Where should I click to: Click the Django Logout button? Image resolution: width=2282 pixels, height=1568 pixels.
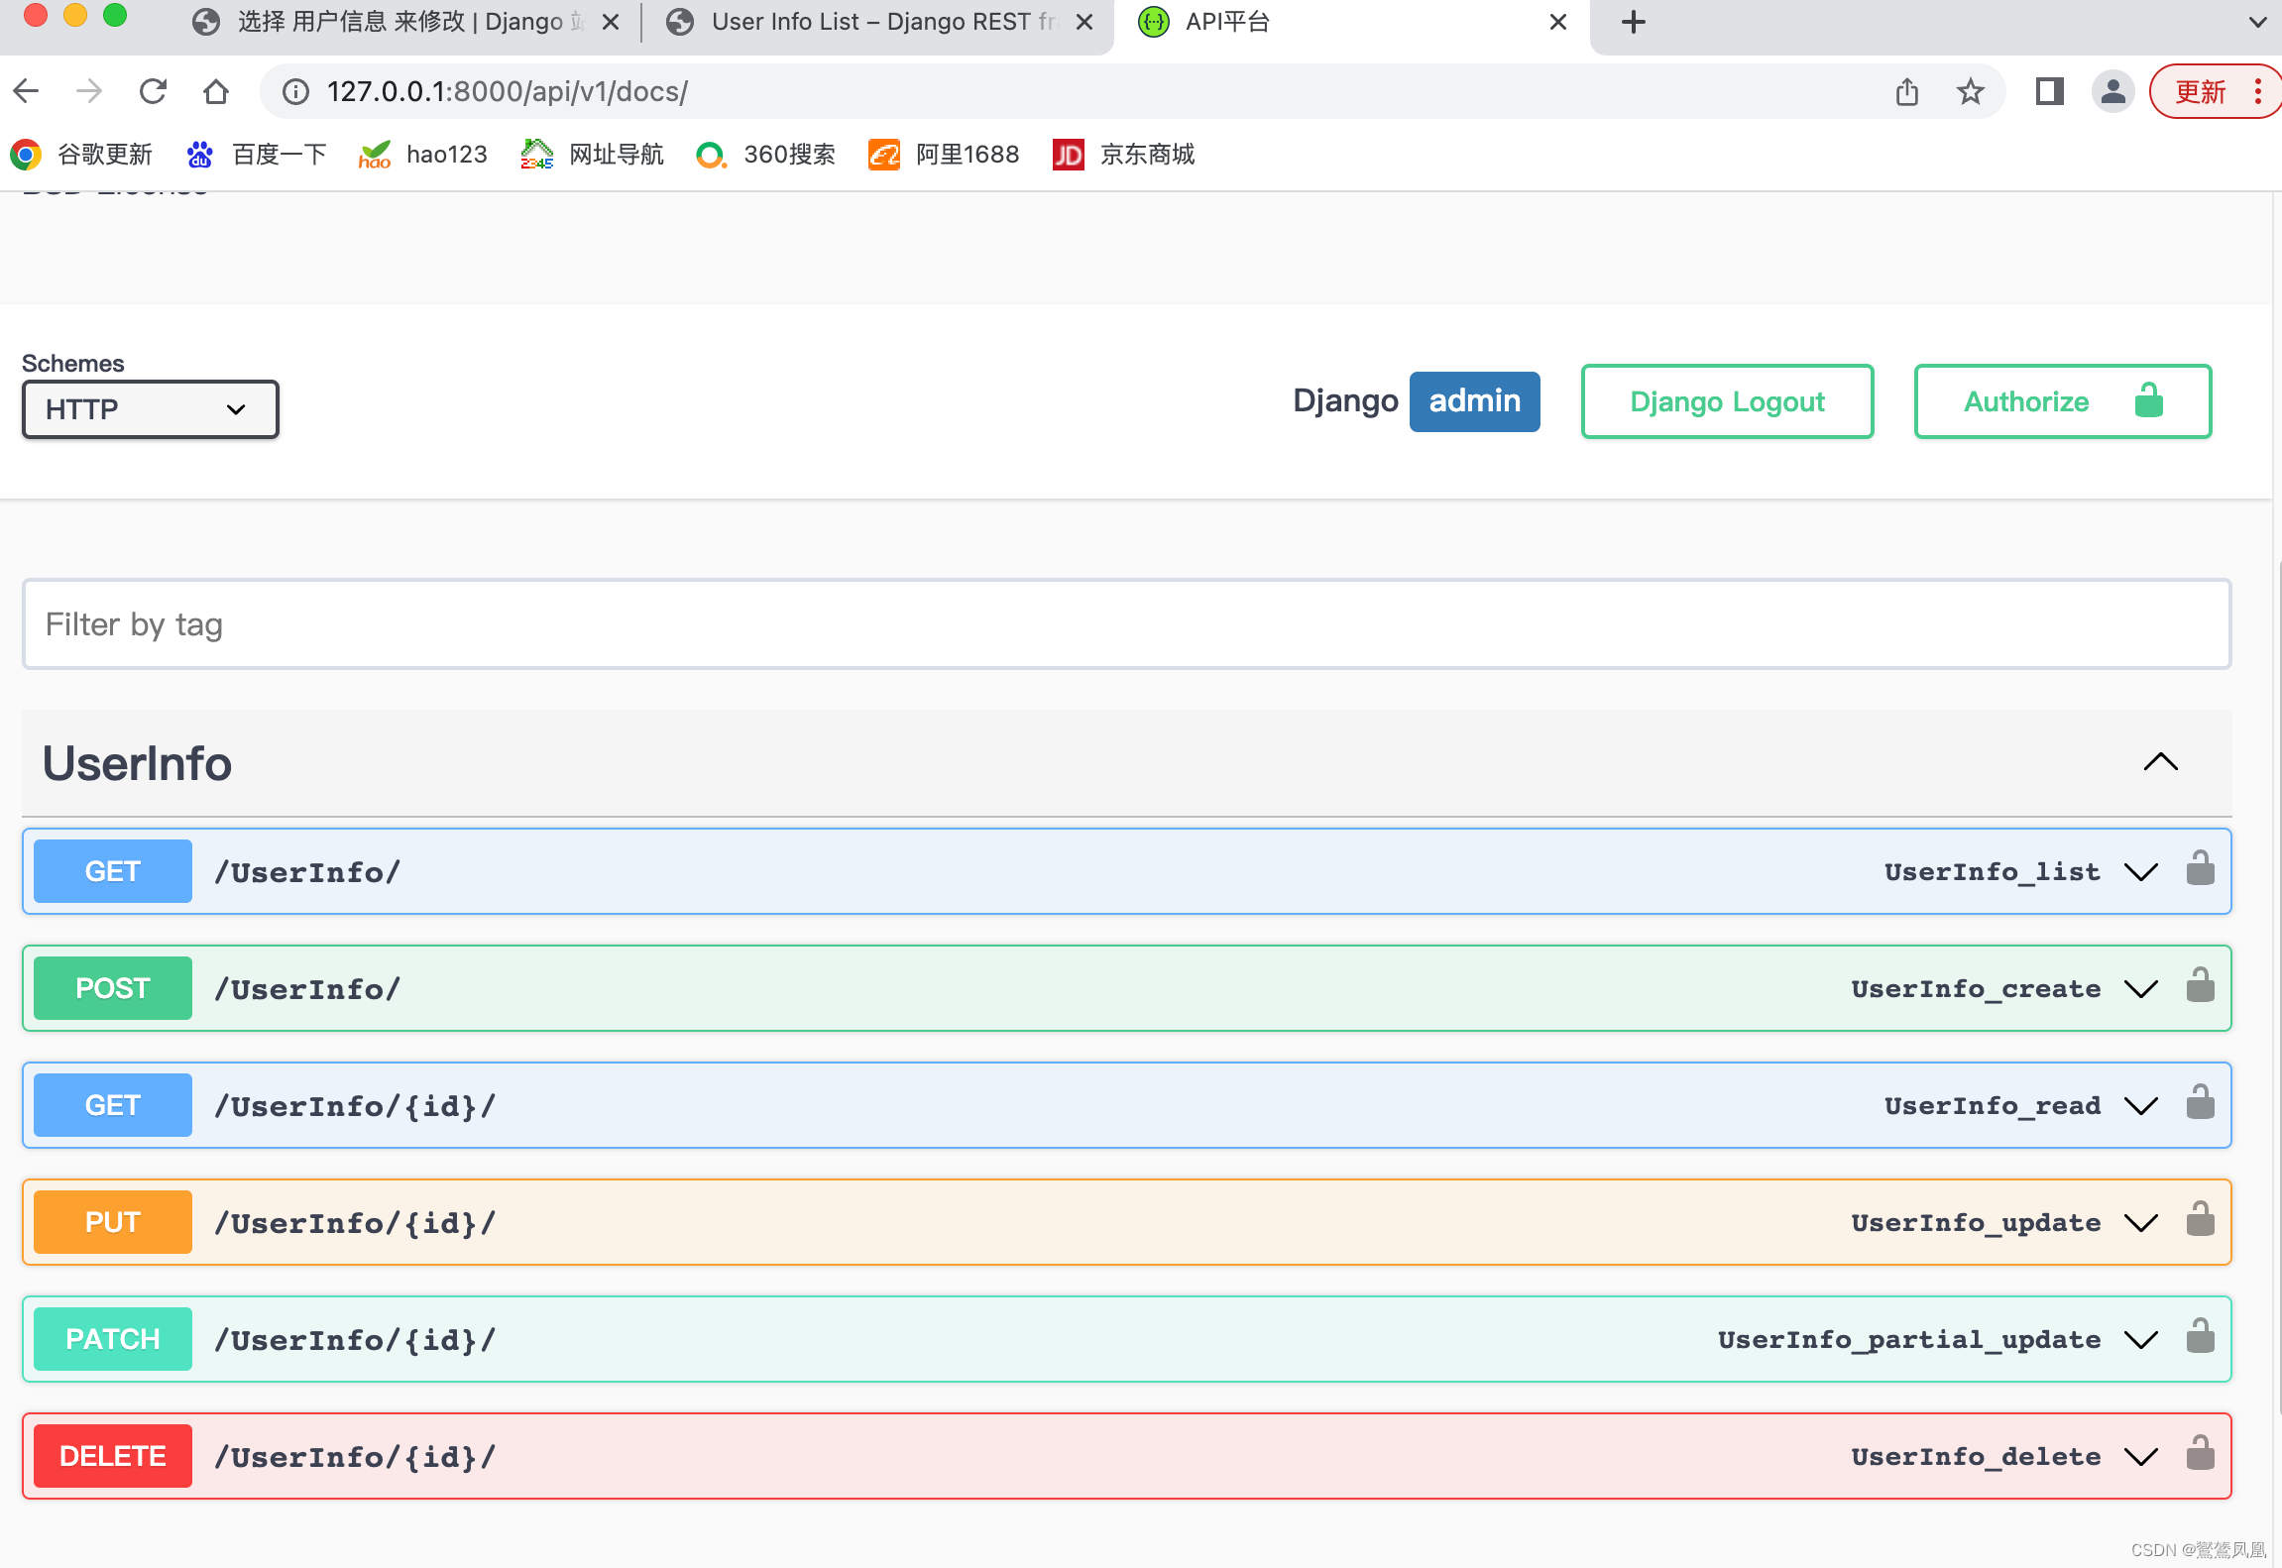(1725, 400)
